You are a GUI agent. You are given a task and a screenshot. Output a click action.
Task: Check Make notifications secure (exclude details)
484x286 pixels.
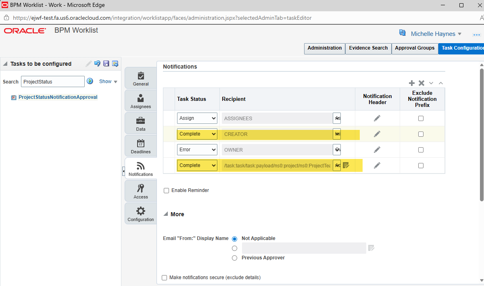point(164,278)
